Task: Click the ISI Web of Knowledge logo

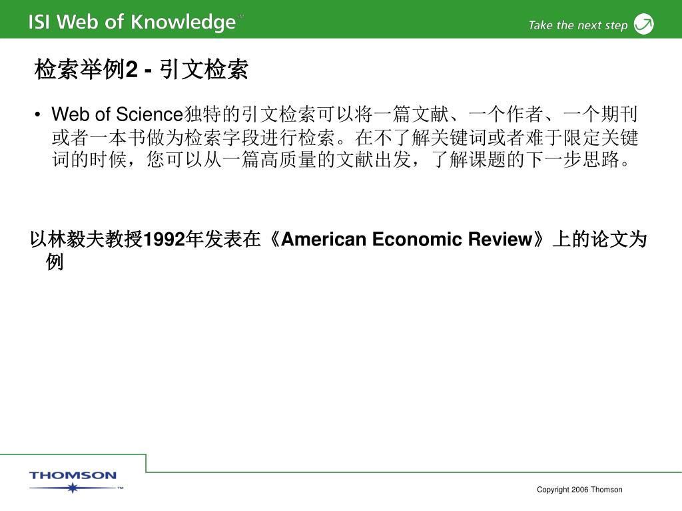Action: click(136, 22)
